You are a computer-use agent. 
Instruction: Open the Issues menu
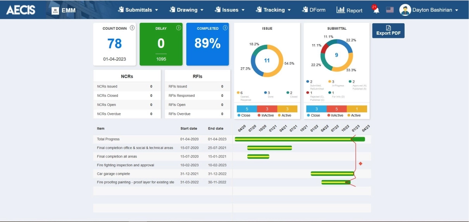click(x=229, y=10)
